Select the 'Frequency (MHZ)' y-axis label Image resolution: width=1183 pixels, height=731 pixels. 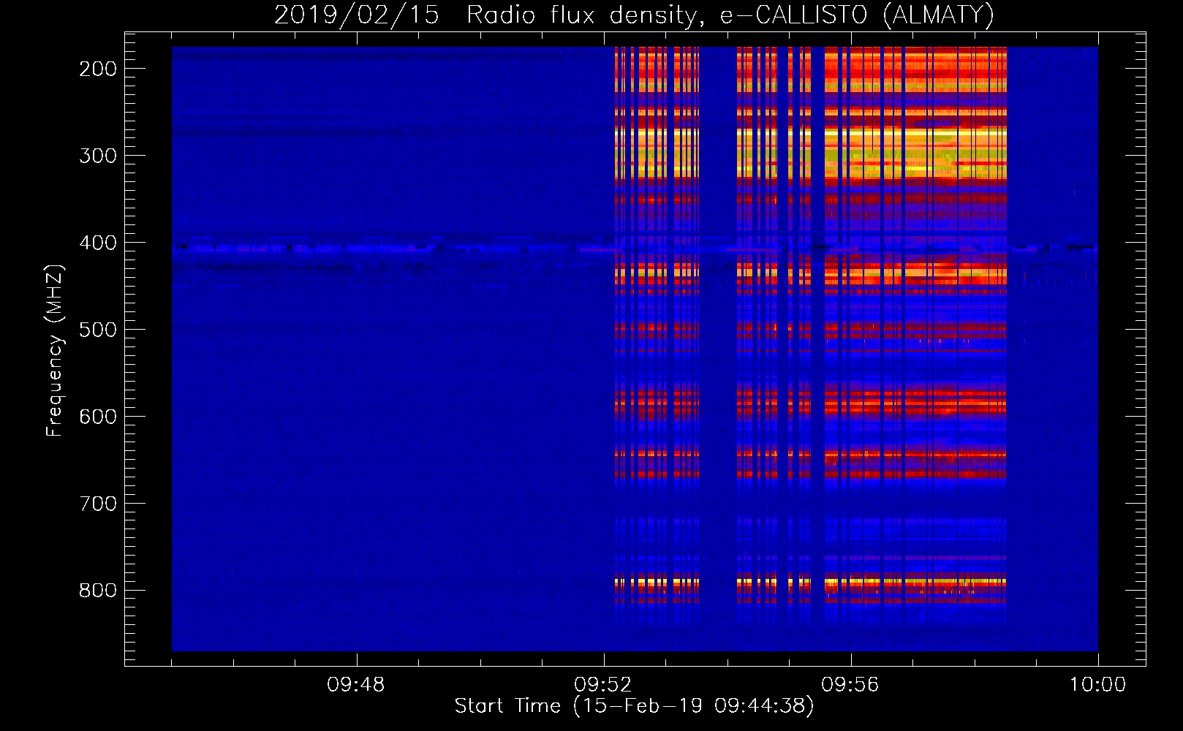(55, 350)
